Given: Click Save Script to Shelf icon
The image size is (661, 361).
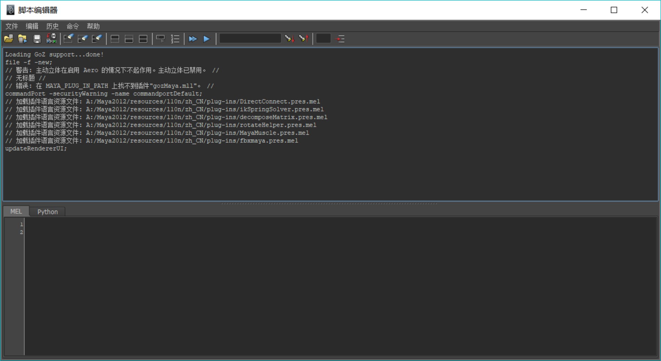Looking at the screenshot, I should [x=51, y=39].
